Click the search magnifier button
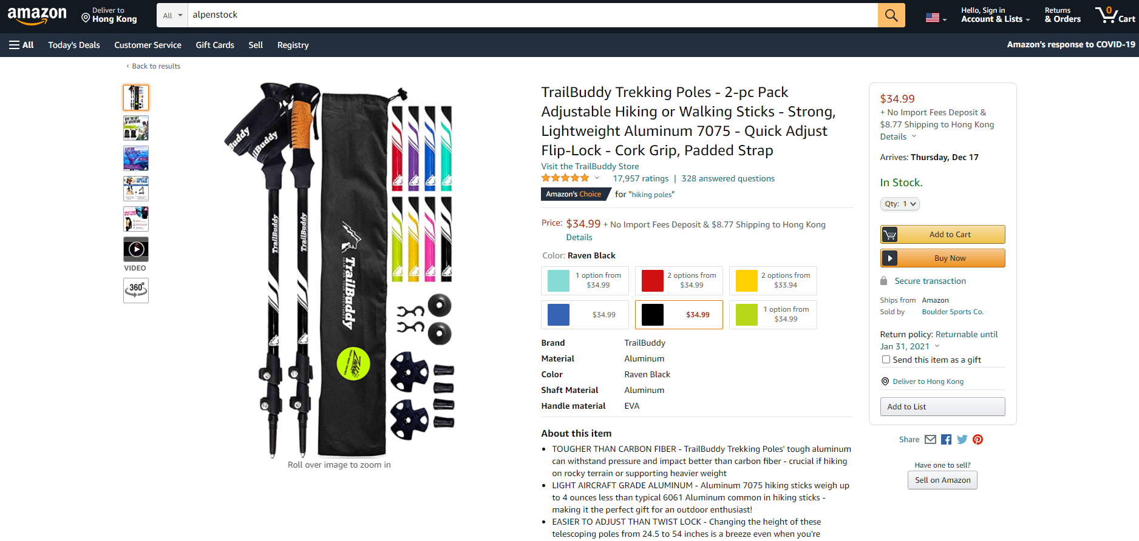This screenshot has height=541, width=1139. 891,15
